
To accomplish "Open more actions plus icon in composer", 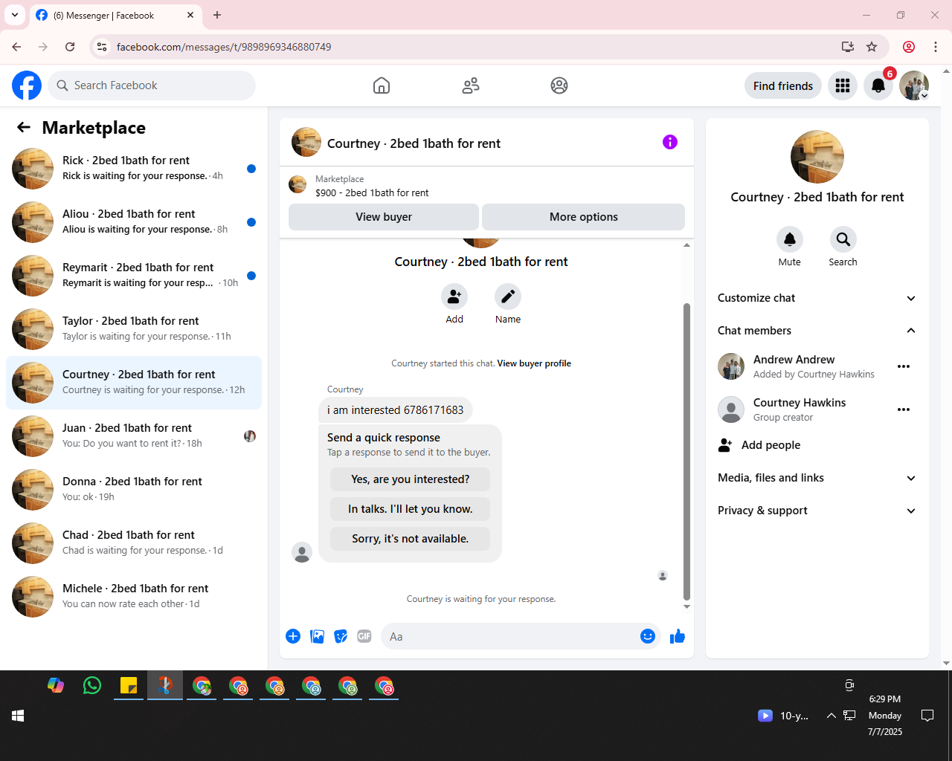I will point(293,636).
